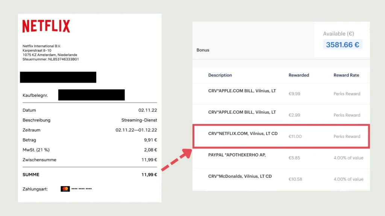Click the Mastercard icon beside Zahlungsart
This screenshot has width=385, height=216.
[x=65, y=189]
